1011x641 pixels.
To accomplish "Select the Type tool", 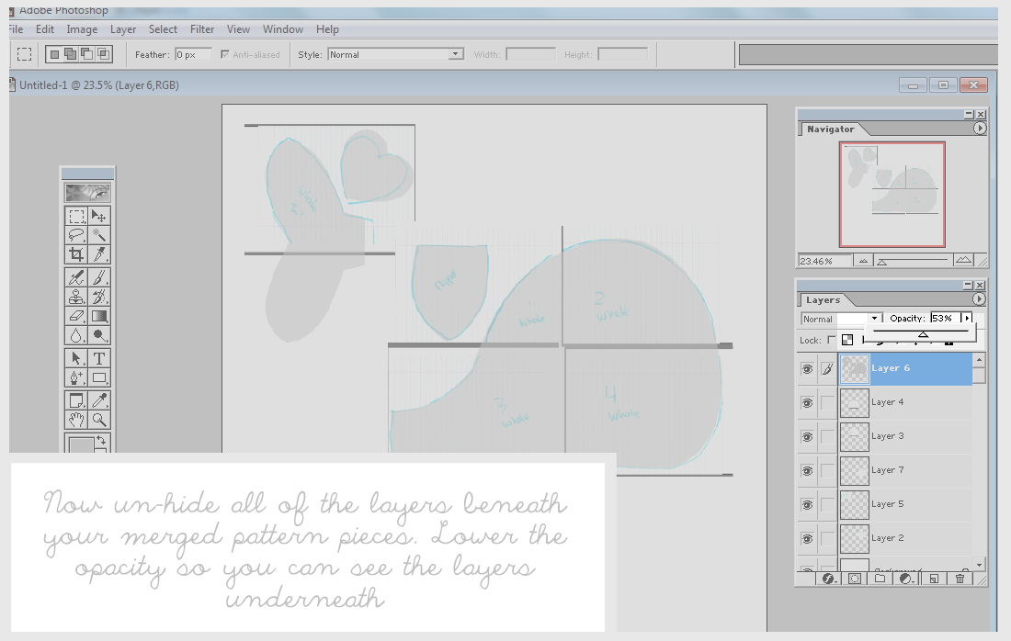I will [x=100, y=358].
